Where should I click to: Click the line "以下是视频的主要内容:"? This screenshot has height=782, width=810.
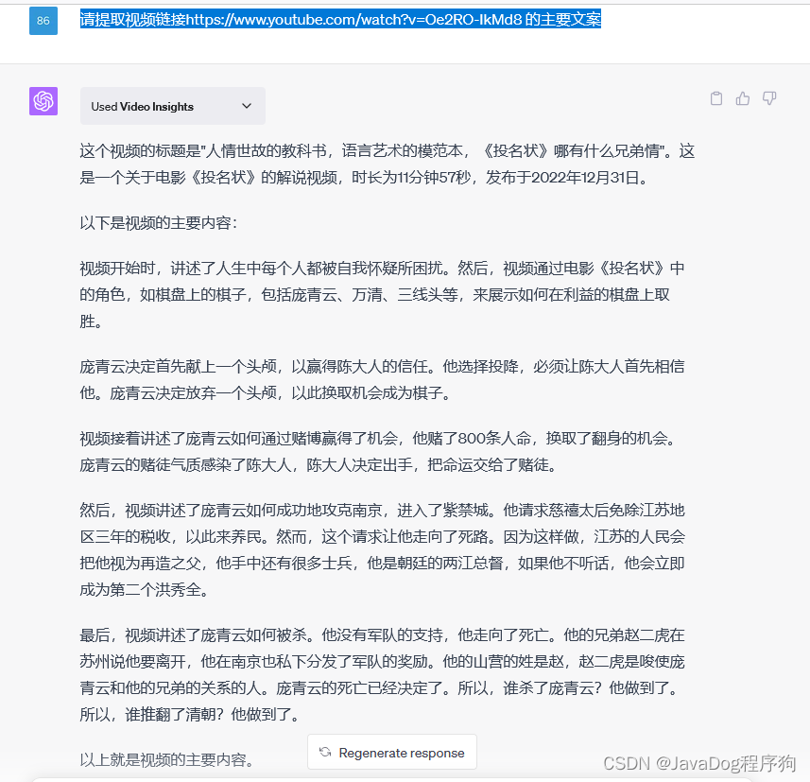point(159,223)
